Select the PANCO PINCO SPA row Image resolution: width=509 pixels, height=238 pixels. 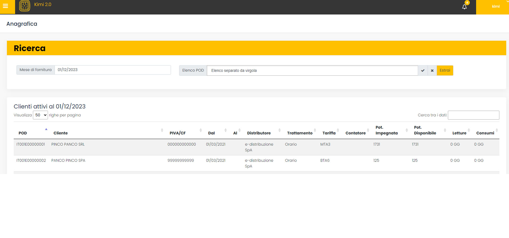pos(68,161)
